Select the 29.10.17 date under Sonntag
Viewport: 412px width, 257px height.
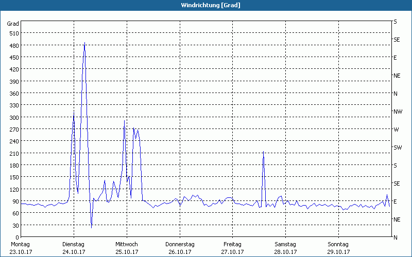tap(338, 252)
